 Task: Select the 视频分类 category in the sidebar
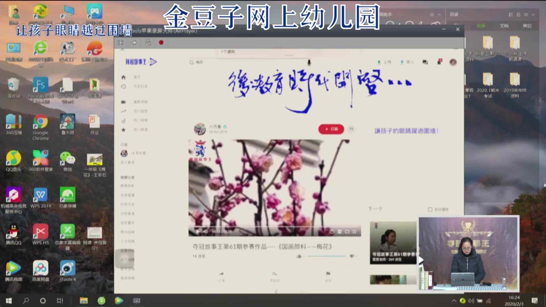click(x=127, y=177)
